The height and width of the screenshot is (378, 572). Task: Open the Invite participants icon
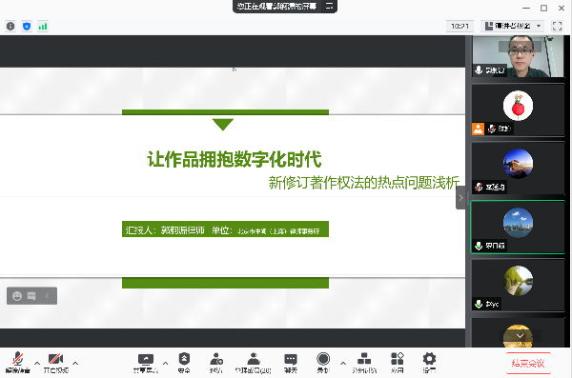pyautogui.click(x=216, y=363)
